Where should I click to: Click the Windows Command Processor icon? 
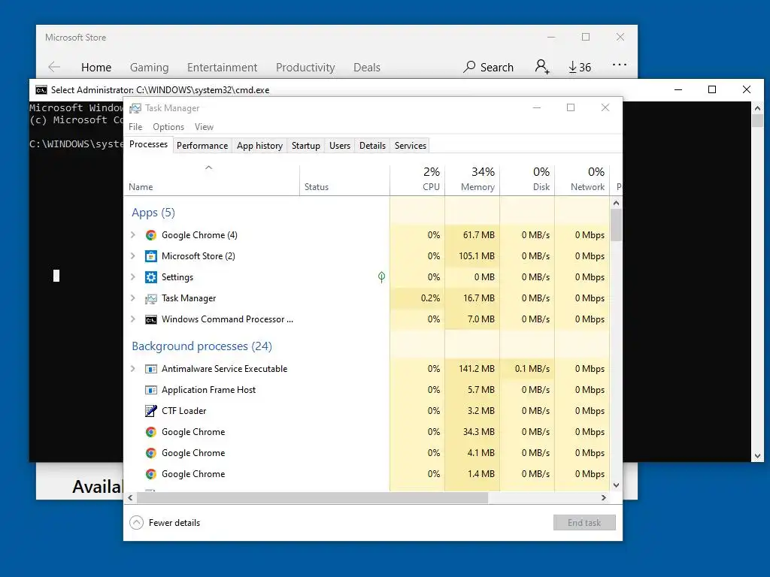coord(150,319)
